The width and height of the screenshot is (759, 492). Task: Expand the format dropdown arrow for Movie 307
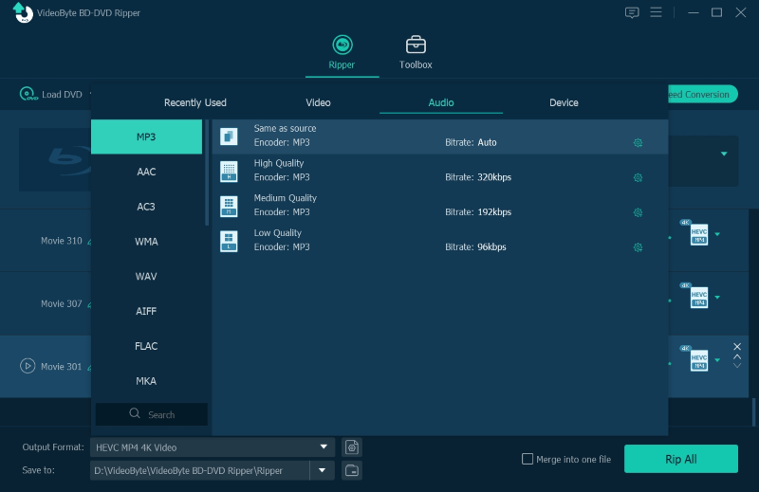coord(717,298)
